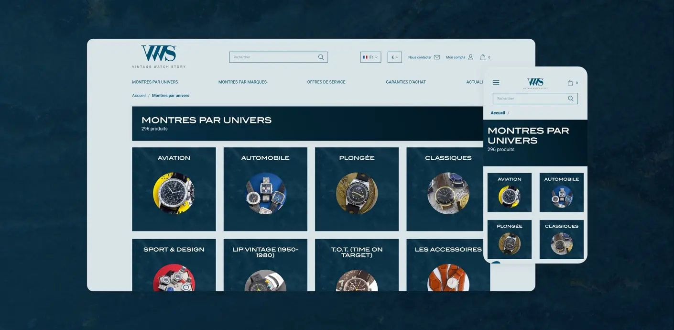Click the Nous contacter link
Image resolution: width=674 pixels, height=330 pixels.
point(420,57)
